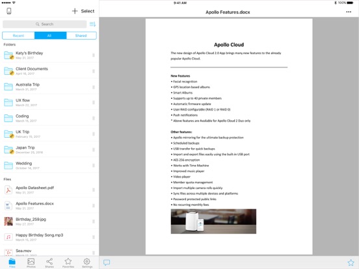Go to the Shares tab
The width and height of the screenshot is (359, 269).
click(49, 263)
